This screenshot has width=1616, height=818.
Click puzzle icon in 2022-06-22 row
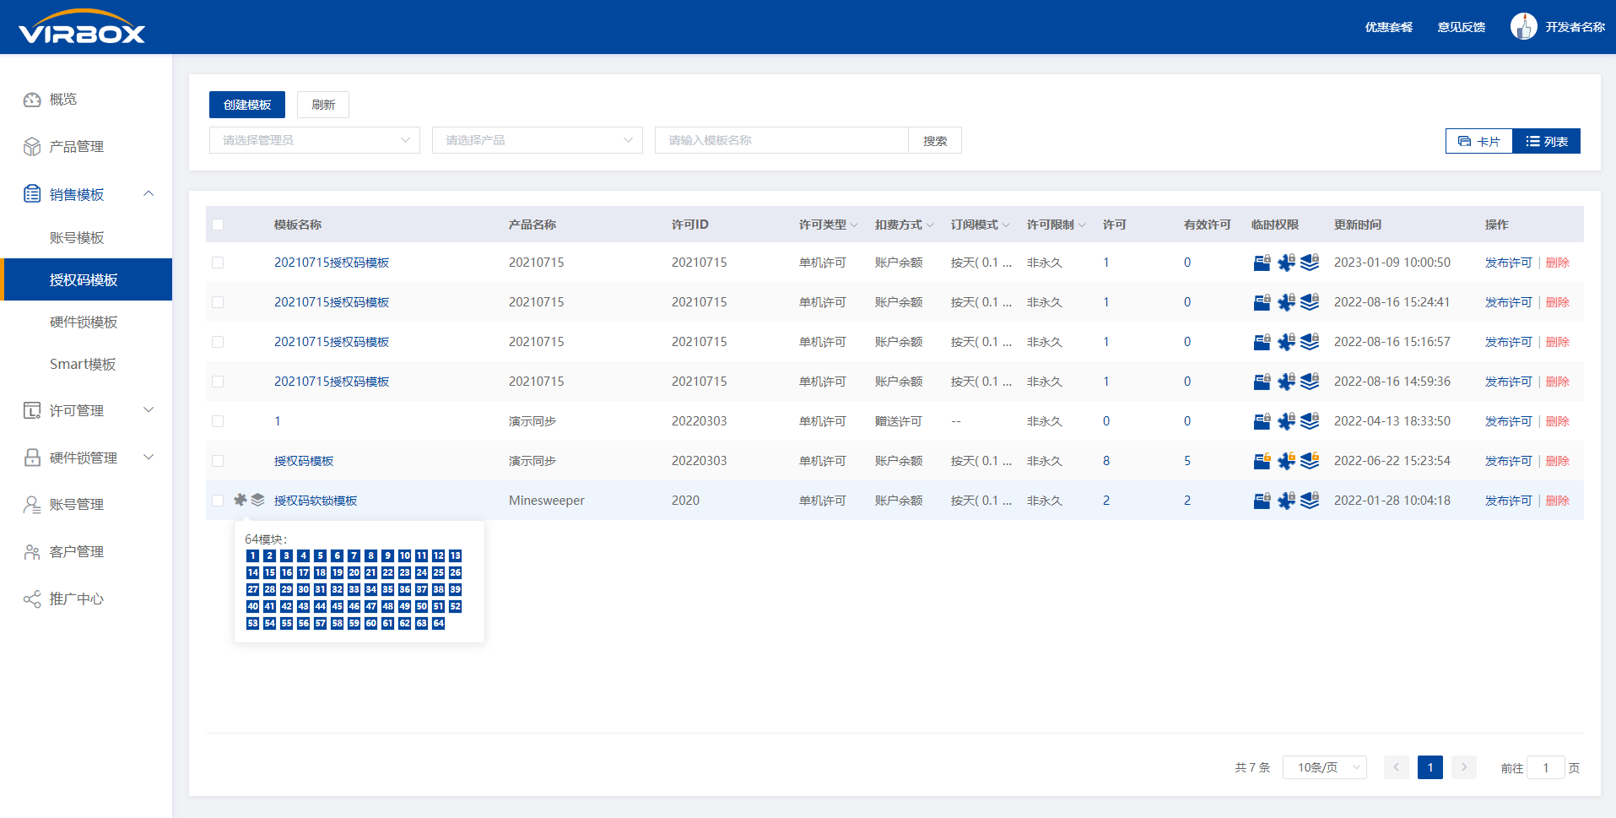[x=1286, y=461]
